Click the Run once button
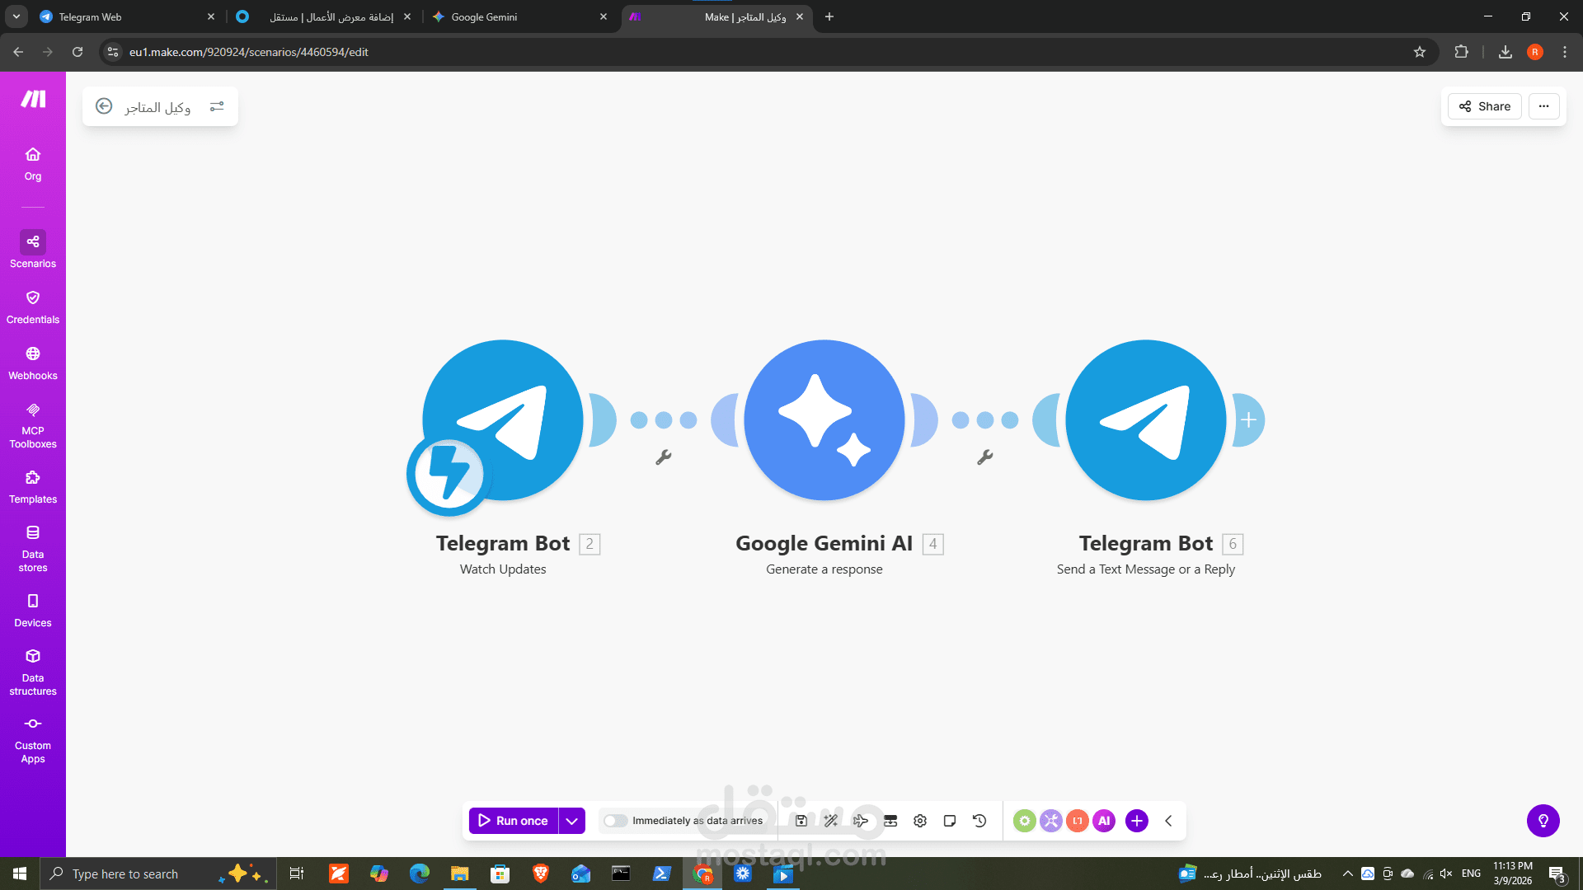The width and height of the screenshot is (1583, 890). pyautogui.click(x=514, y=821)
